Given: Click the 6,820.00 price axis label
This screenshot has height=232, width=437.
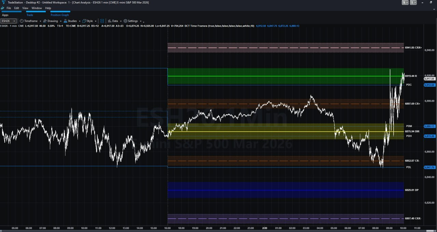Looking at the screenshot, I should [x=429, y=203].
